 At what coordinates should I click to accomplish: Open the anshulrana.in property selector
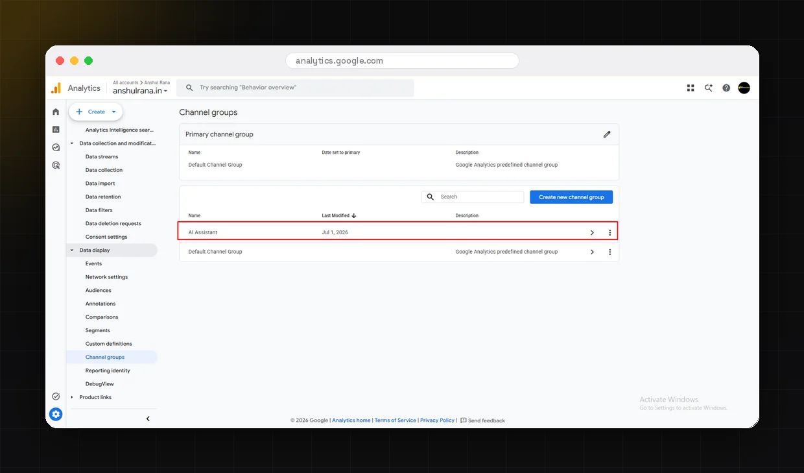[x=140, y=91]
